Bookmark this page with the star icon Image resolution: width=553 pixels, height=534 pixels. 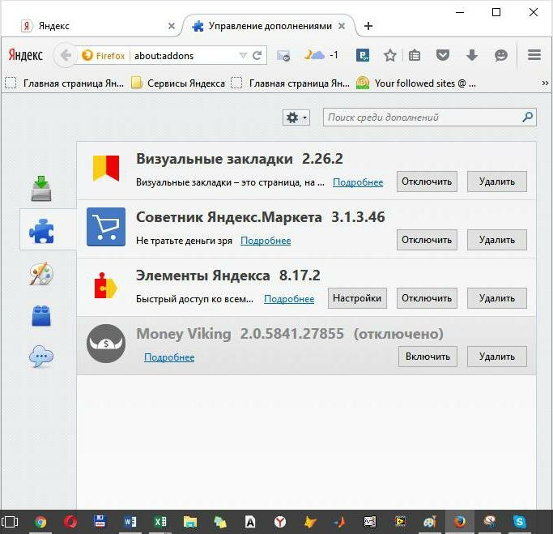389,55
